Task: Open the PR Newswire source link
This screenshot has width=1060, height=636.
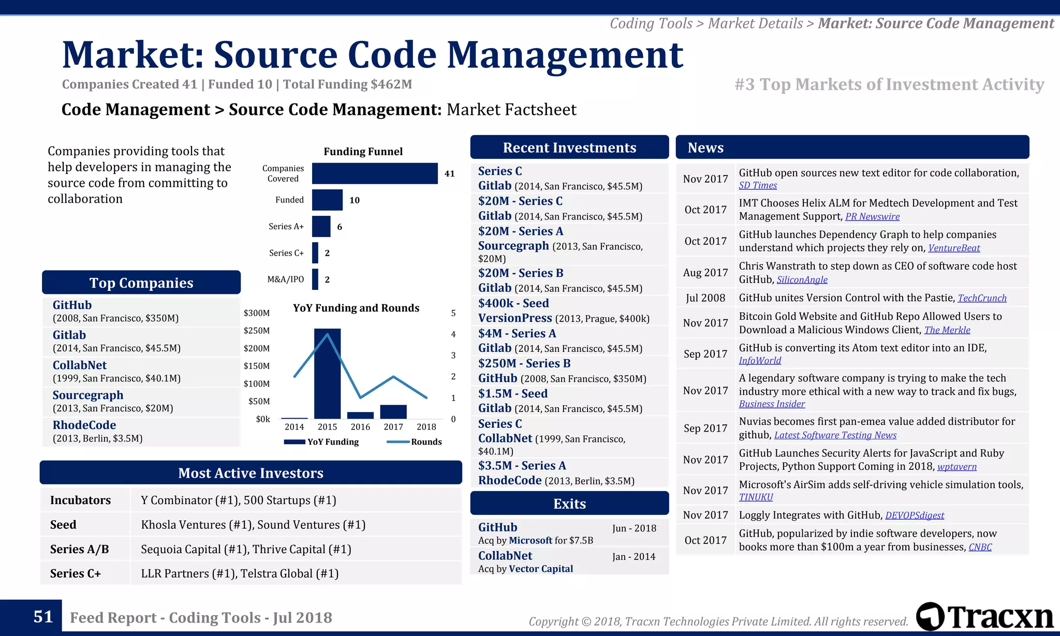Action: click(x=872, y=217)
